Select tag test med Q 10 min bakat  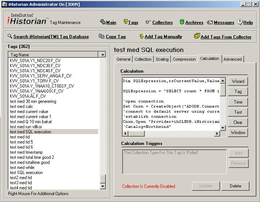click(x=31, y=122)
